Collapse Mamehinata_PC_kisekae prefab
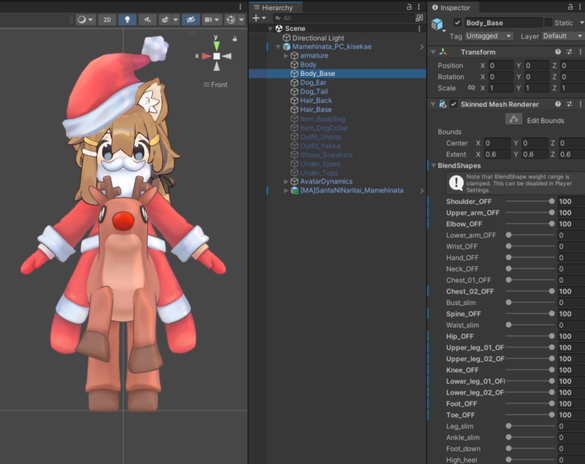Image resolution: width=585 pixels, height=464 pixels. click(x=278, y=47)
